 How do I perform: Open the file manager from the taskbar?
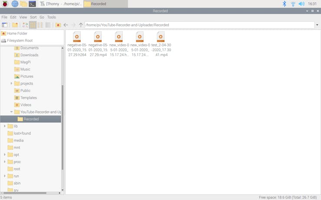click(x=23, y=3)
